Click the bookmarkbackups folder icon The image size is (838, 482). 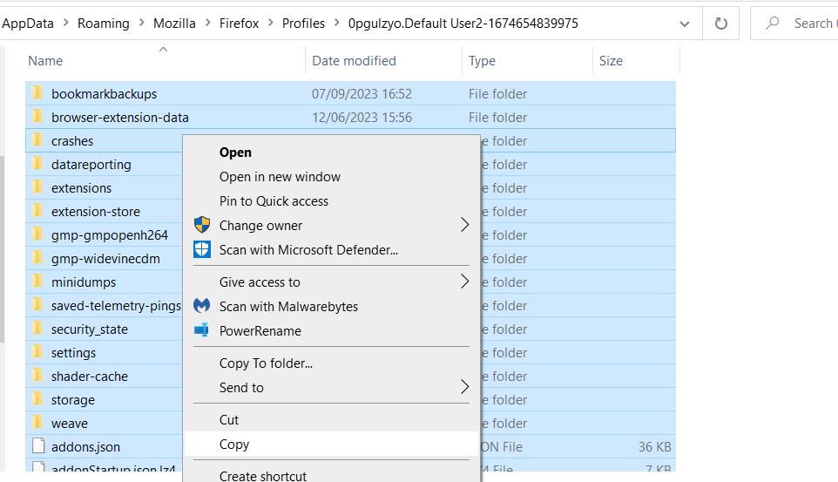[37, 93]
